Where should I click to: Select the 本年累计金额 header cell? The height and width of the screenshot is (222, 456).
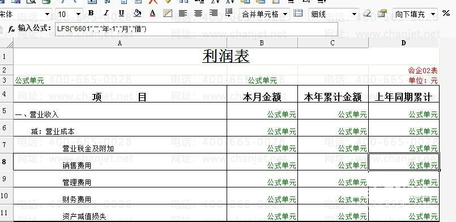coord(333,94)
